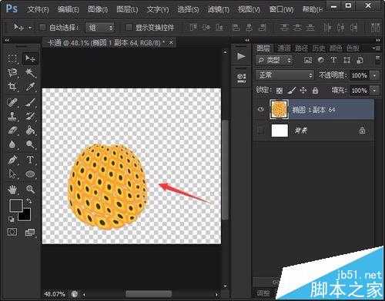Select the Paint Bucket tool
385x301 pixels.
(x=30, y=131)
